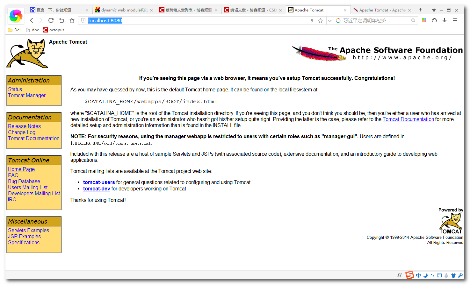
Task: Click the Tomcat cat logo
Action: pos(27,53)
